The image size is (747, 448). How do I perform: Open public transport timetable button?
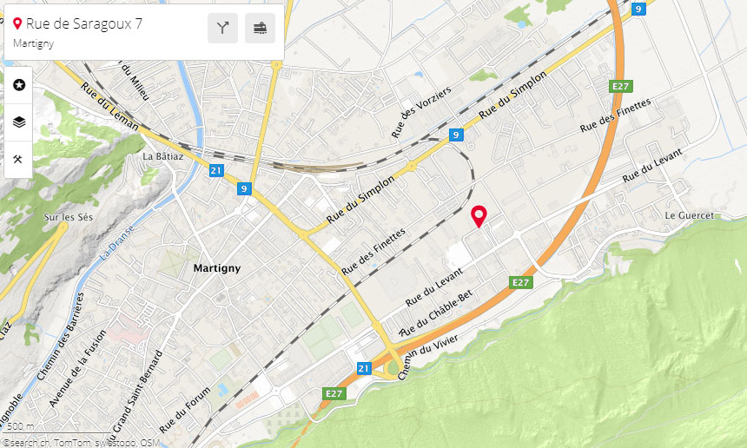[260, 28]
